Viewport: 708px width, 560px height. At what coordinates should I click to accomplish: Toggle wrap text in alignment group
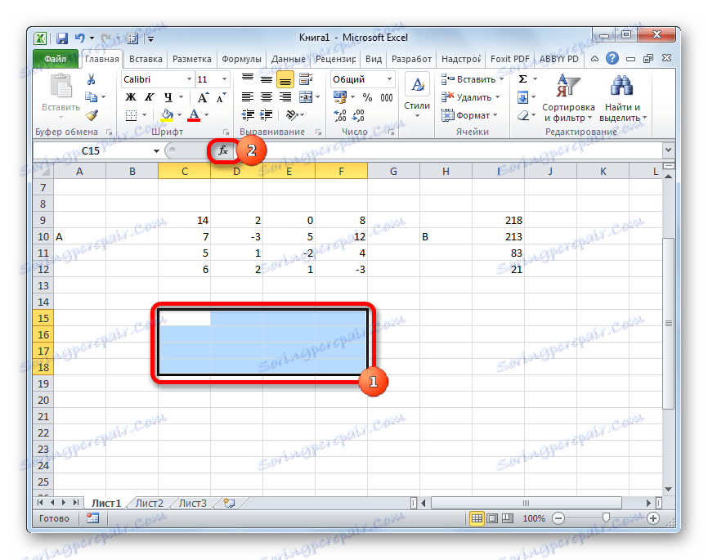(x=306, y=79)
